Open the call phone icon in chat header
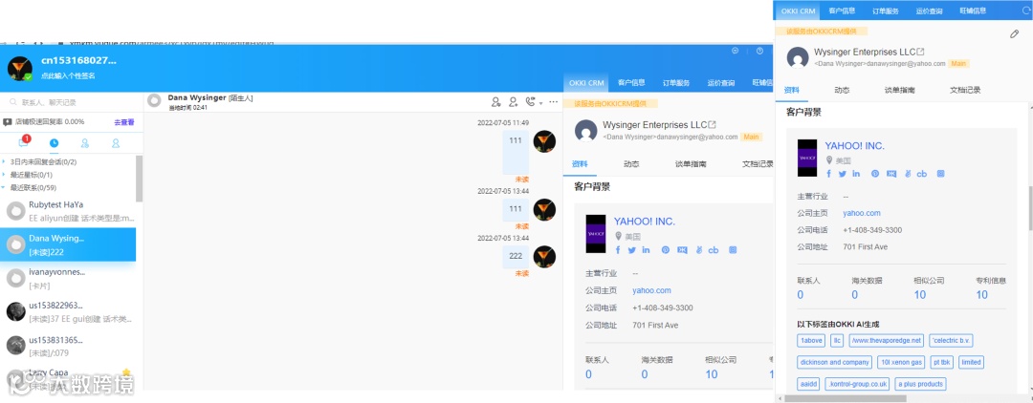The height and width of the screenshot is (403, 1033). [530, 102]
